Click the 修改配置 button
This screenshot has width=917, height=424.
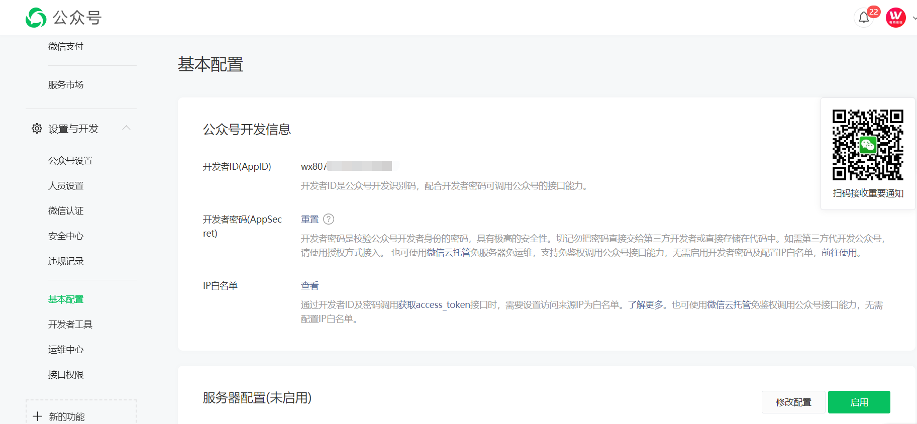pyautogui.click(x=793, y=402)
